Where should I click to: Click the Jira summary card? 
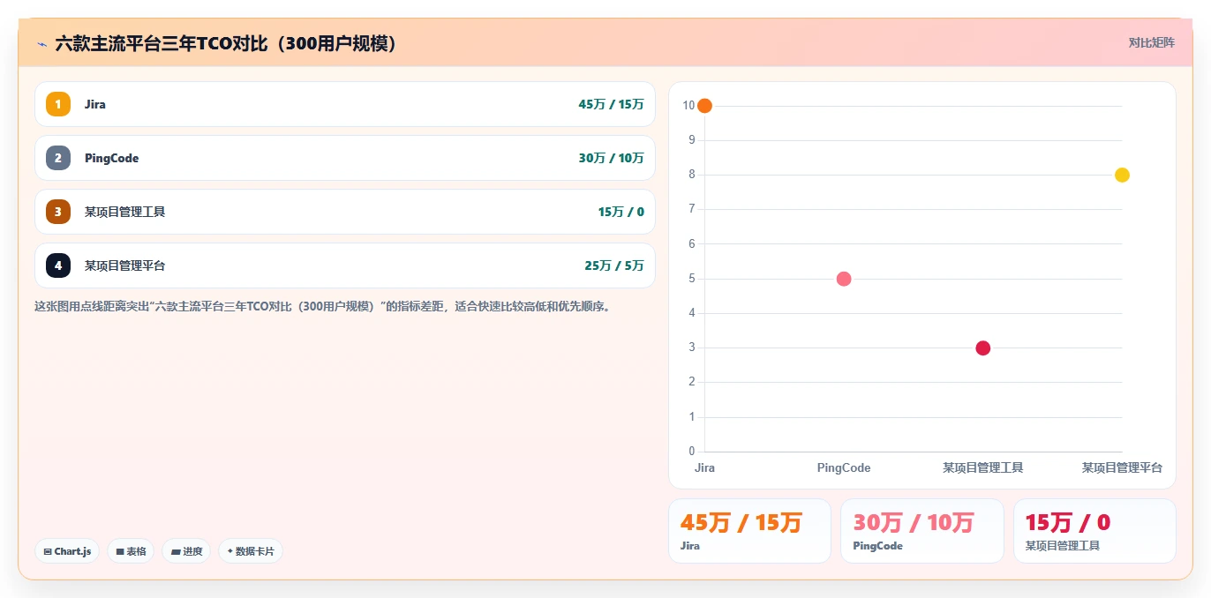pyautogui.click(x=749, y=531)
